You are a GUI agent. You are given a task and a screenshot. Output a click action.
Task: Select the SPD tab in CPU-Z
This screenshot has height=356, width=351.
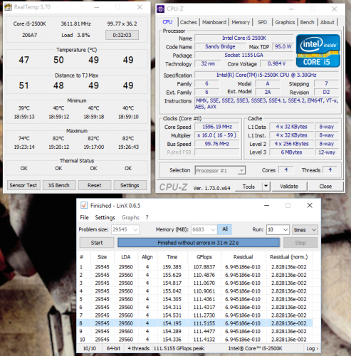click(262, 22)
